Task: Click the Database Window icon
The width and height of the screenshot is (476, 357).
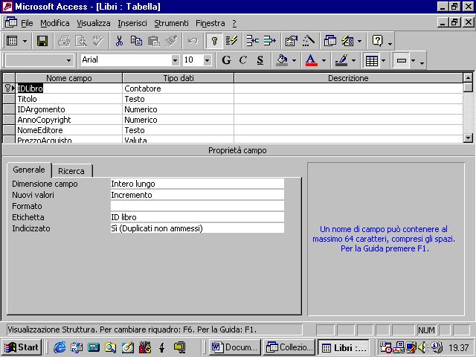Action: (x=330, y=41)
